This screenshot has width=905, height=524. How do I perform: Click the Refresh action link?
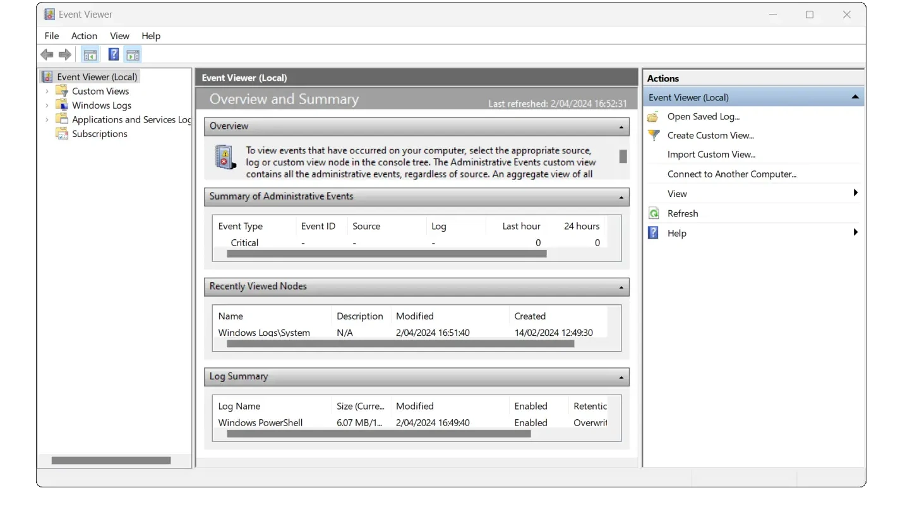point(683,213)
